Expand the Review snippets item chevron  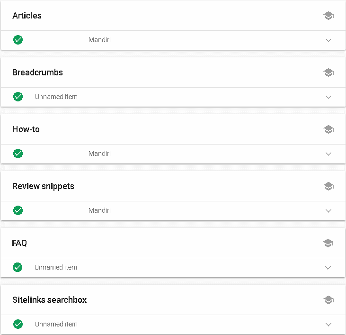(x=328, y=211)
